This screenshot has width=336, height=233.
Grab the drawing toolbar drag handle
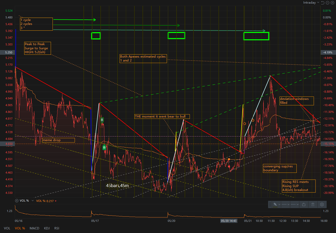270,204
